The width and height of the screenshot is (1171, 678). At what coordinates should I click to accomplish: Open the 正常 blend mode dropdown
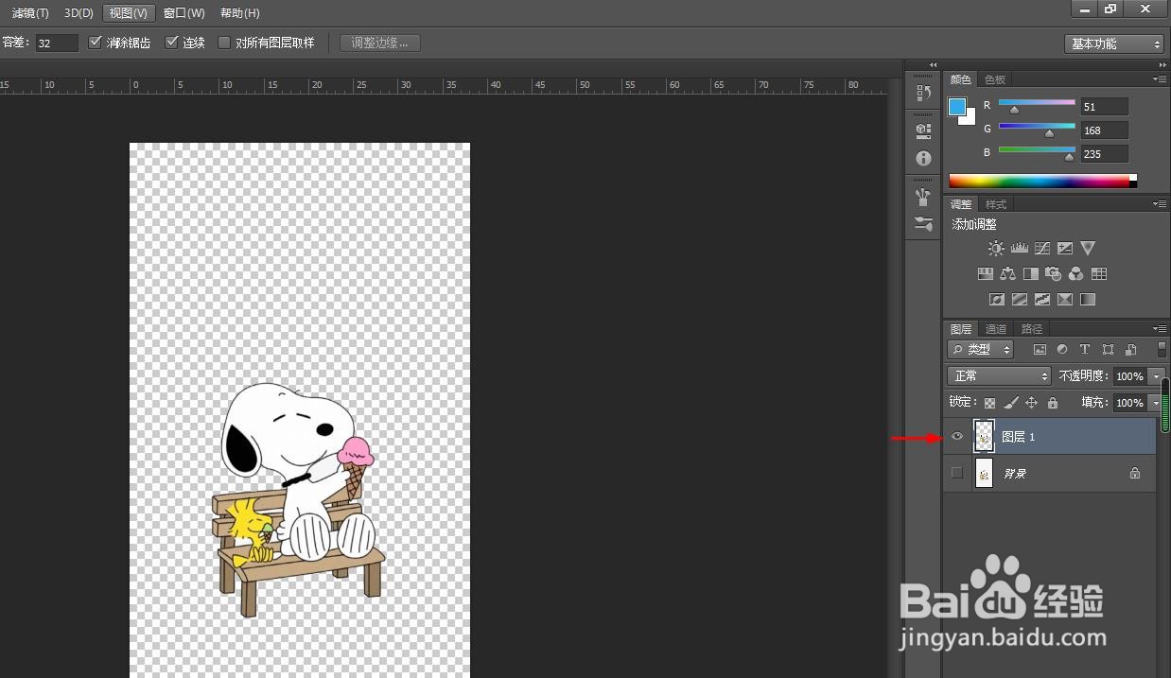point(1000,376)
